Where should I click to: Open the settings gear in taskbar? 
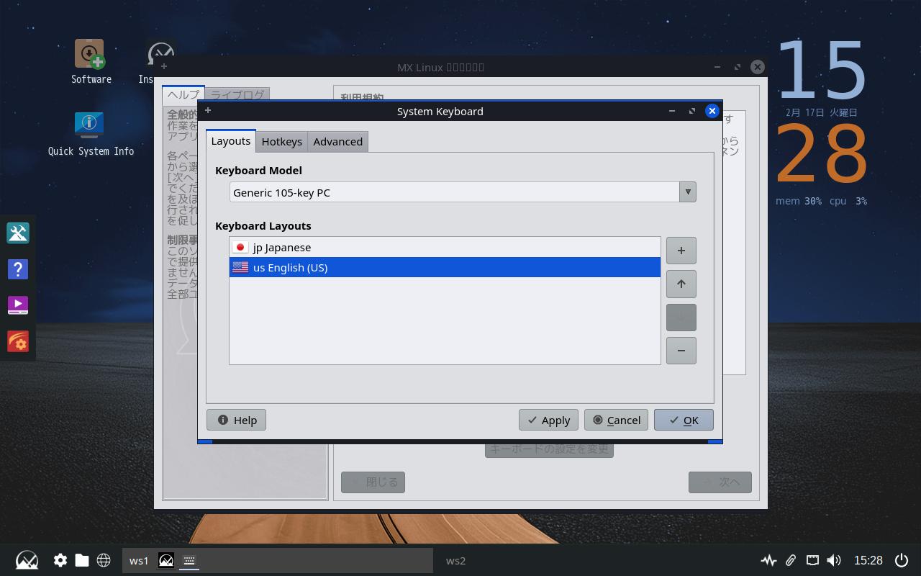[x=60, y=560]
